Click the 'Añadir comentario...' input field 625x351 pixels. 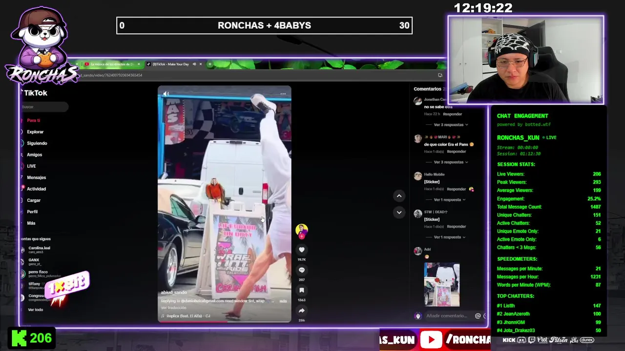(447, 316)
